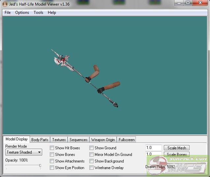Viewport: 210px width, 177px height.
Task: Enable Mirror Model On Ground
Action: [x=91, y=155]
